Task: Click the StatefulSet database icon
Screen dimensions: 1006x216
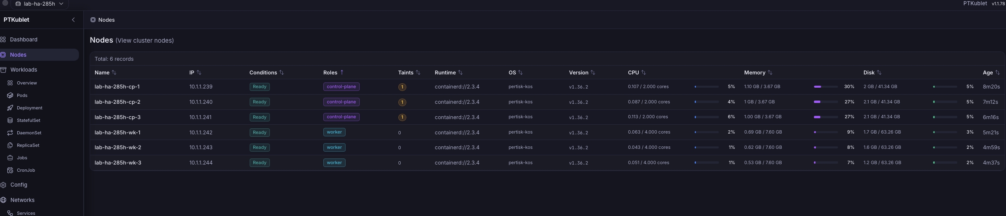Action: pyautogui.click(x=10, y=120)
